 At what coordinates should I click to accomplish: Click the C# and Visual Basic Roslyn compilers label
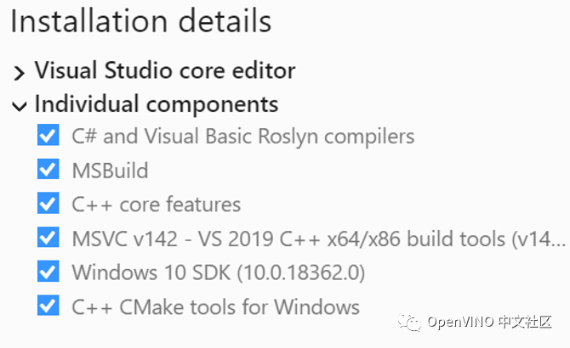click(242, 137)
